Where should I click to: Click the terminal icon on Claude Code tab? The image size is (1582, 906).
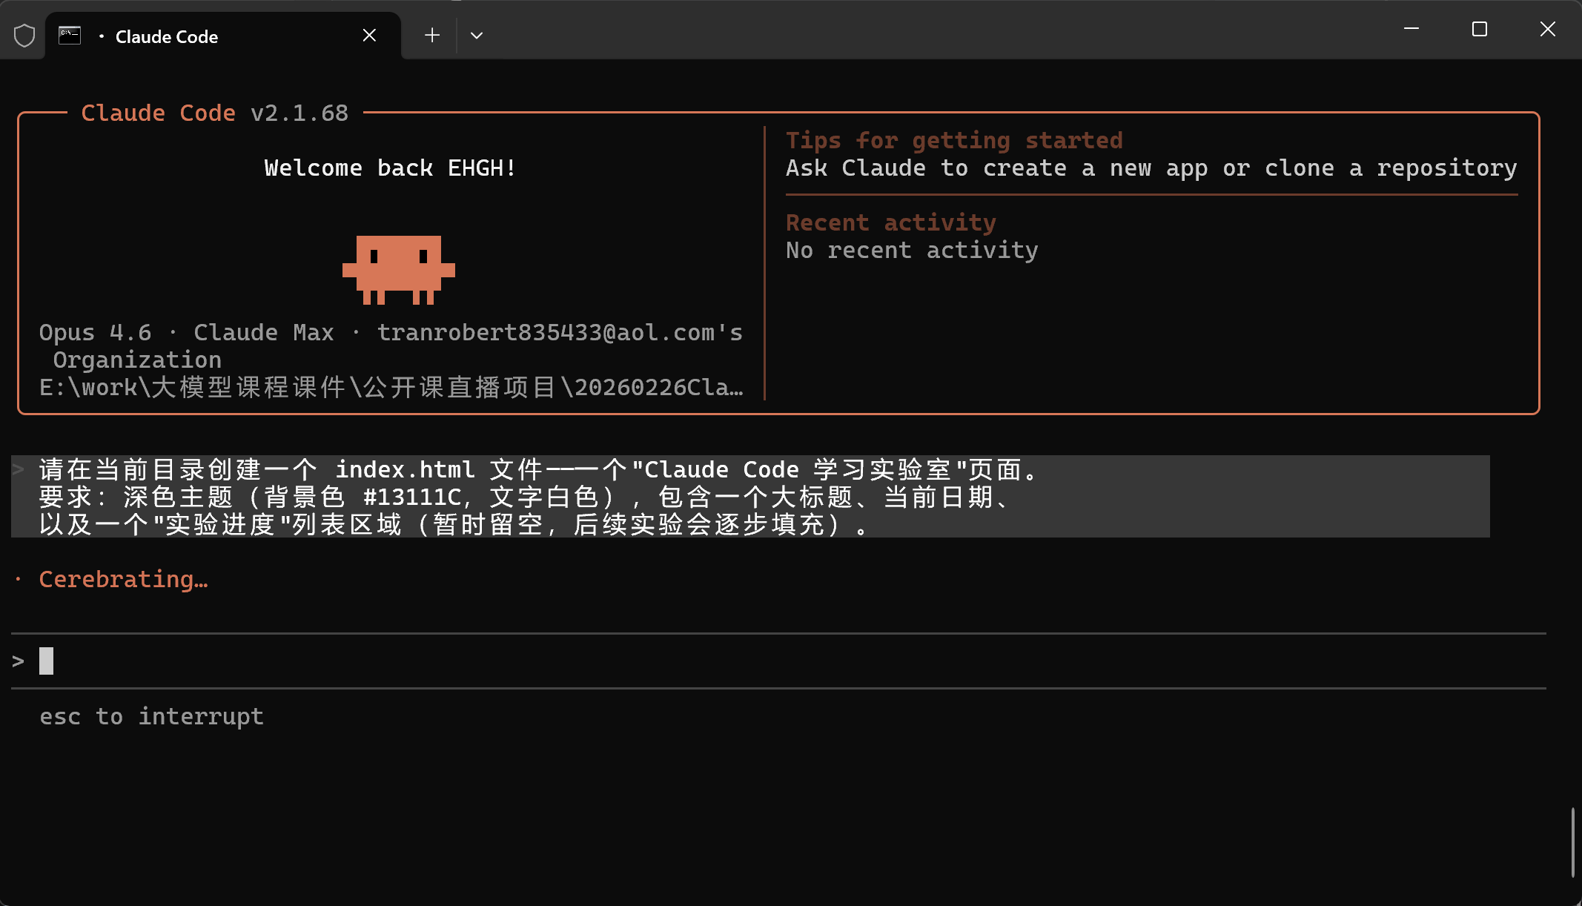coord(70,36)
